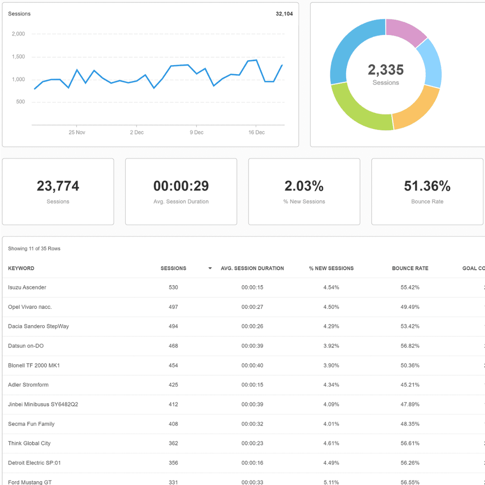Select the pink donut chart segment
The image size is (485, 485).
click(404, 31)
